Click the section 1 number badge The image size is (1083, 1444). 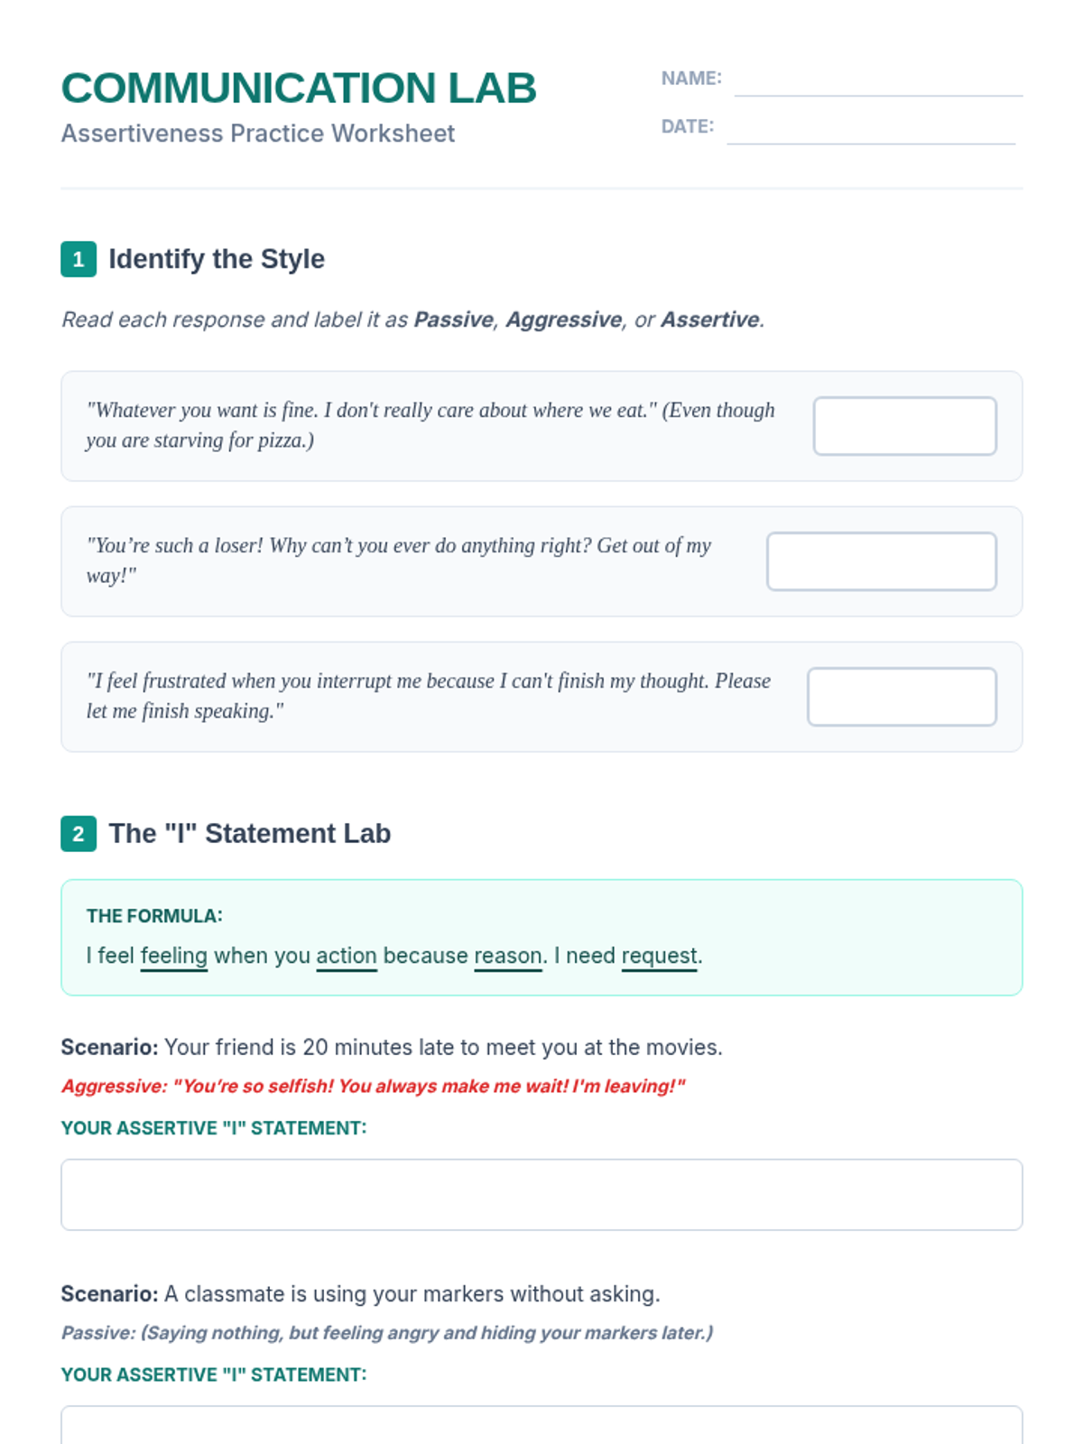click(x=79, y=259)
